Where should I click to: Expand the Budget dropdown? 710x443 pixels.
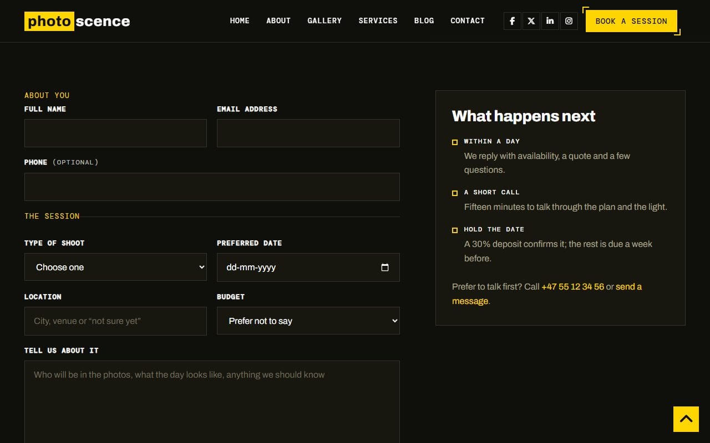(x=308, y=321)
